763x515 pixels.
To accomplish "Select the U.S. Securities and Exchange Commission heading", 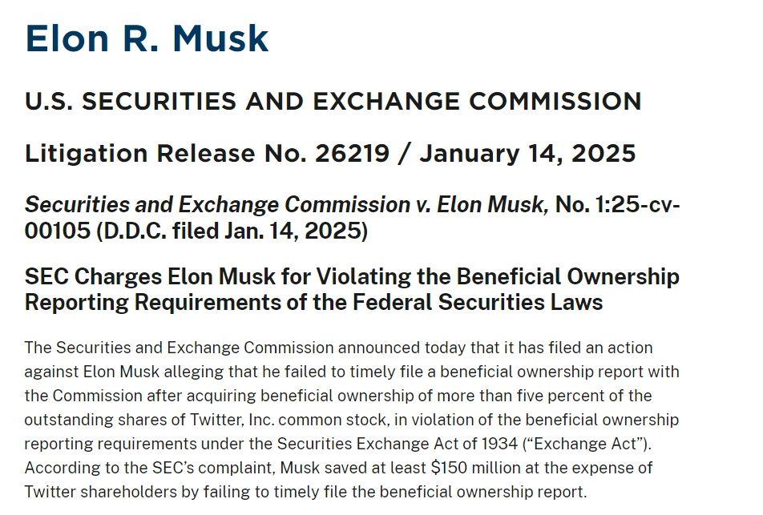I will click(333, 101).
